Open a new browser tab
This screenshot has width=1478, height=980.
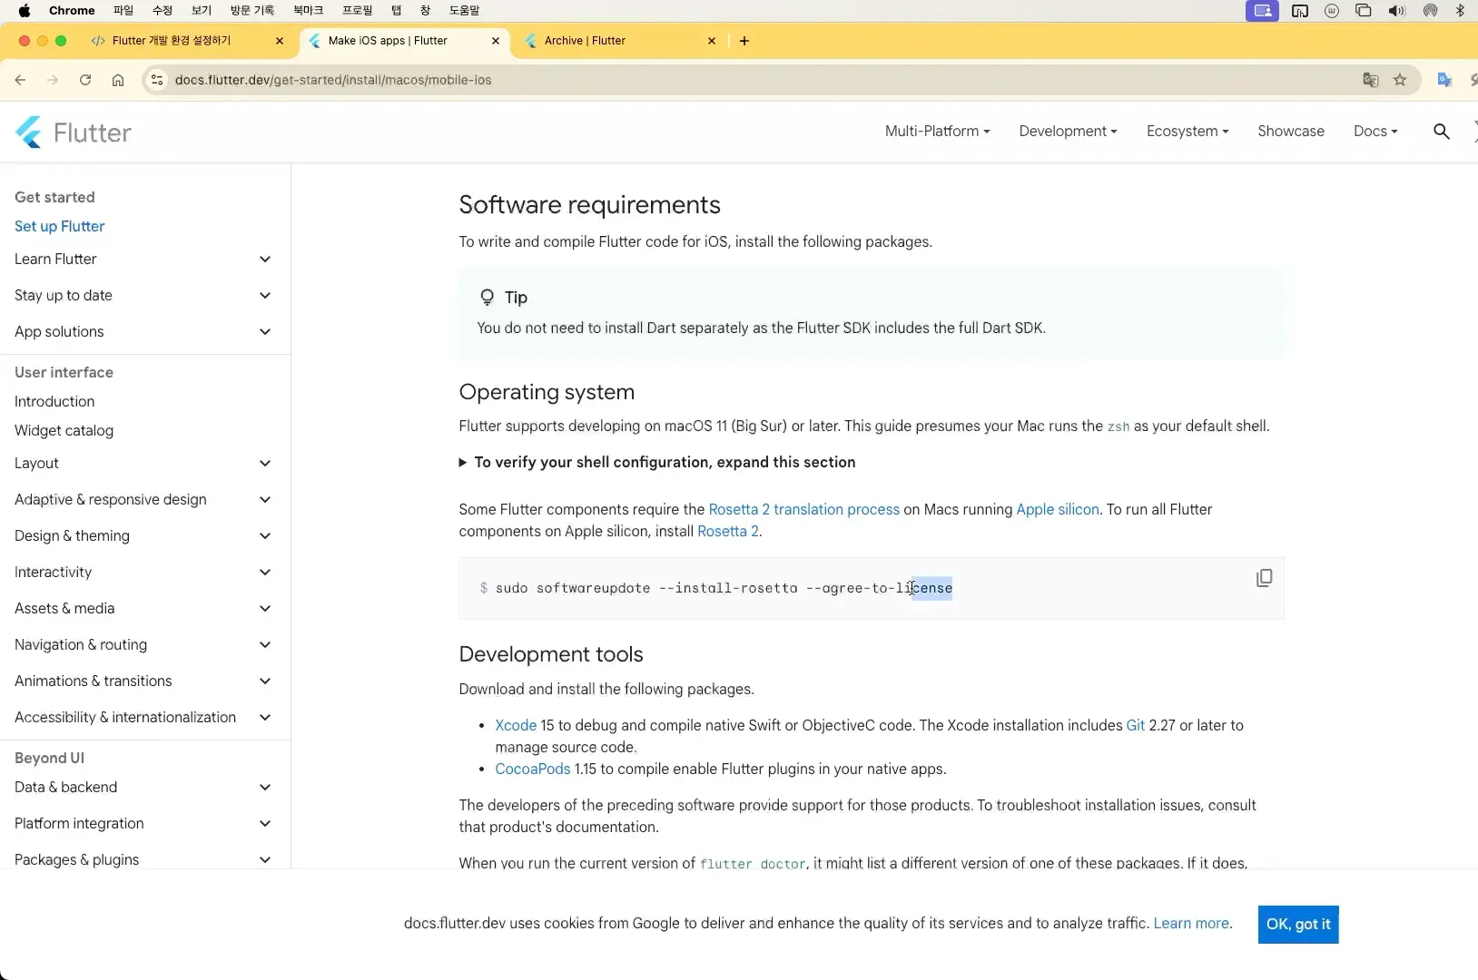click(x=744, y=41)
